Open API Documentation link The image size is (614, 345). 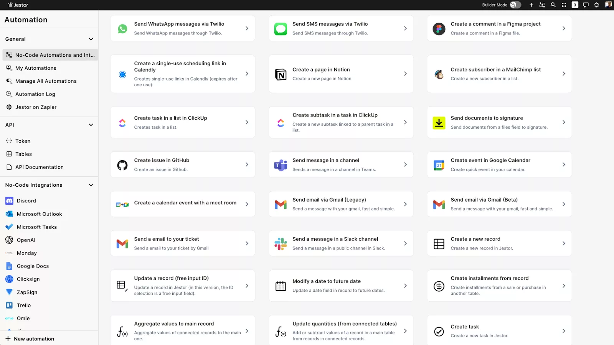click(39, 167)
